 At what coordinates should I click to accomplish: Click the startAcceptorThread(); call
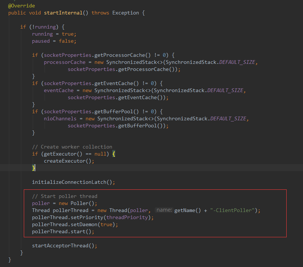click(x=65, y=246)
